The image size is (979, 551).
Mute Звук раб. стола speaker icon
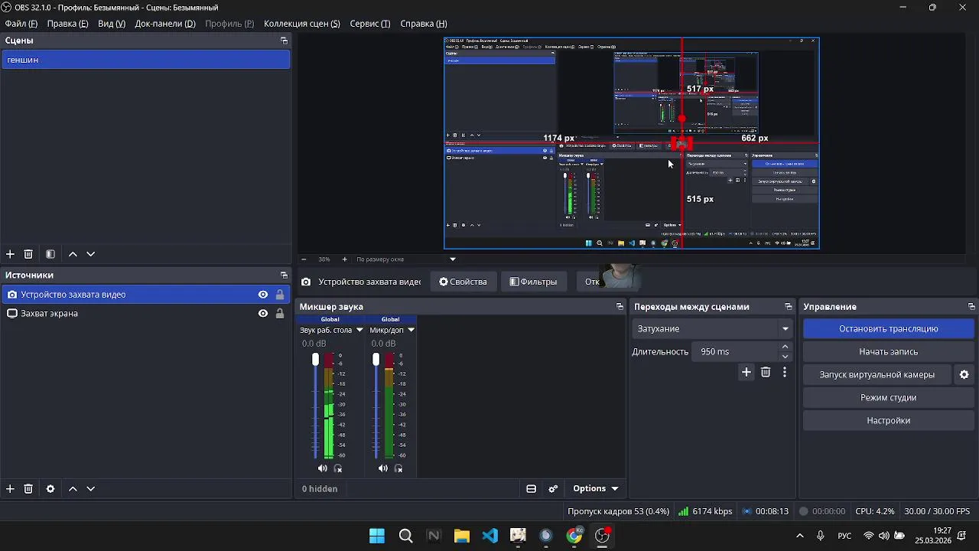pos(322,468)
